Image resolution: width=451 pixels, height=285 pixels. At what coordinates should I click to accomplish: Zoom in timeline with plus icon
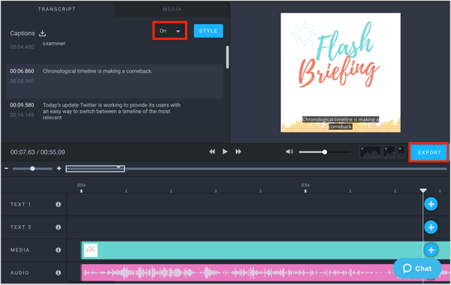point(59,169)
